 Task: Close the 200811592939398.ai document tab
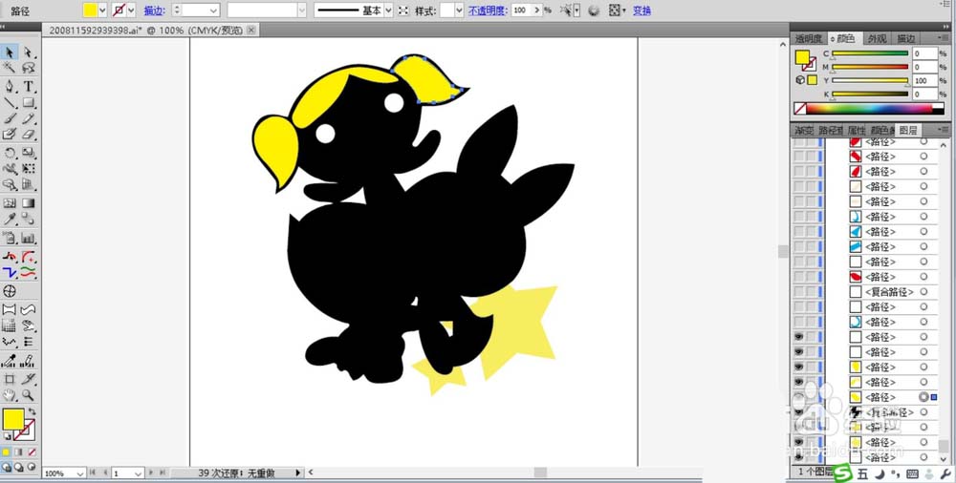251,30
